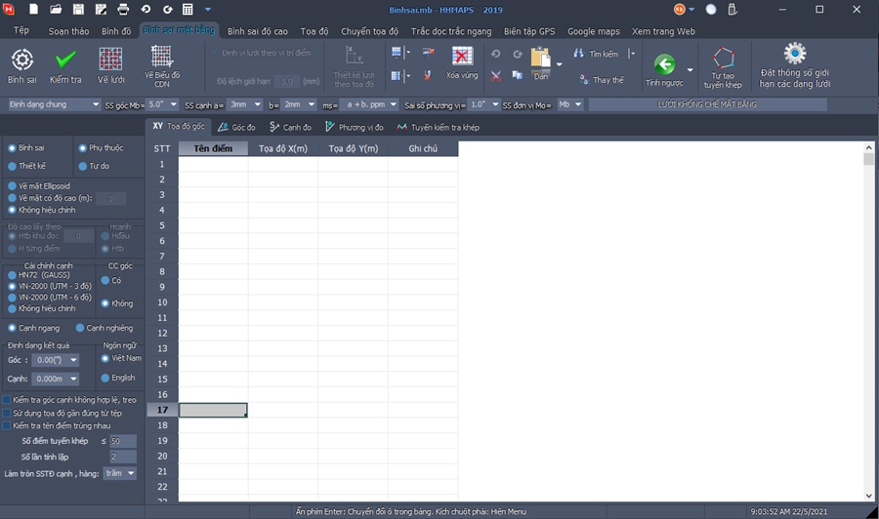Click the Số điểm tuyến khép field
Viewport: 879px width, 519px height.
(x=123, y=441)
